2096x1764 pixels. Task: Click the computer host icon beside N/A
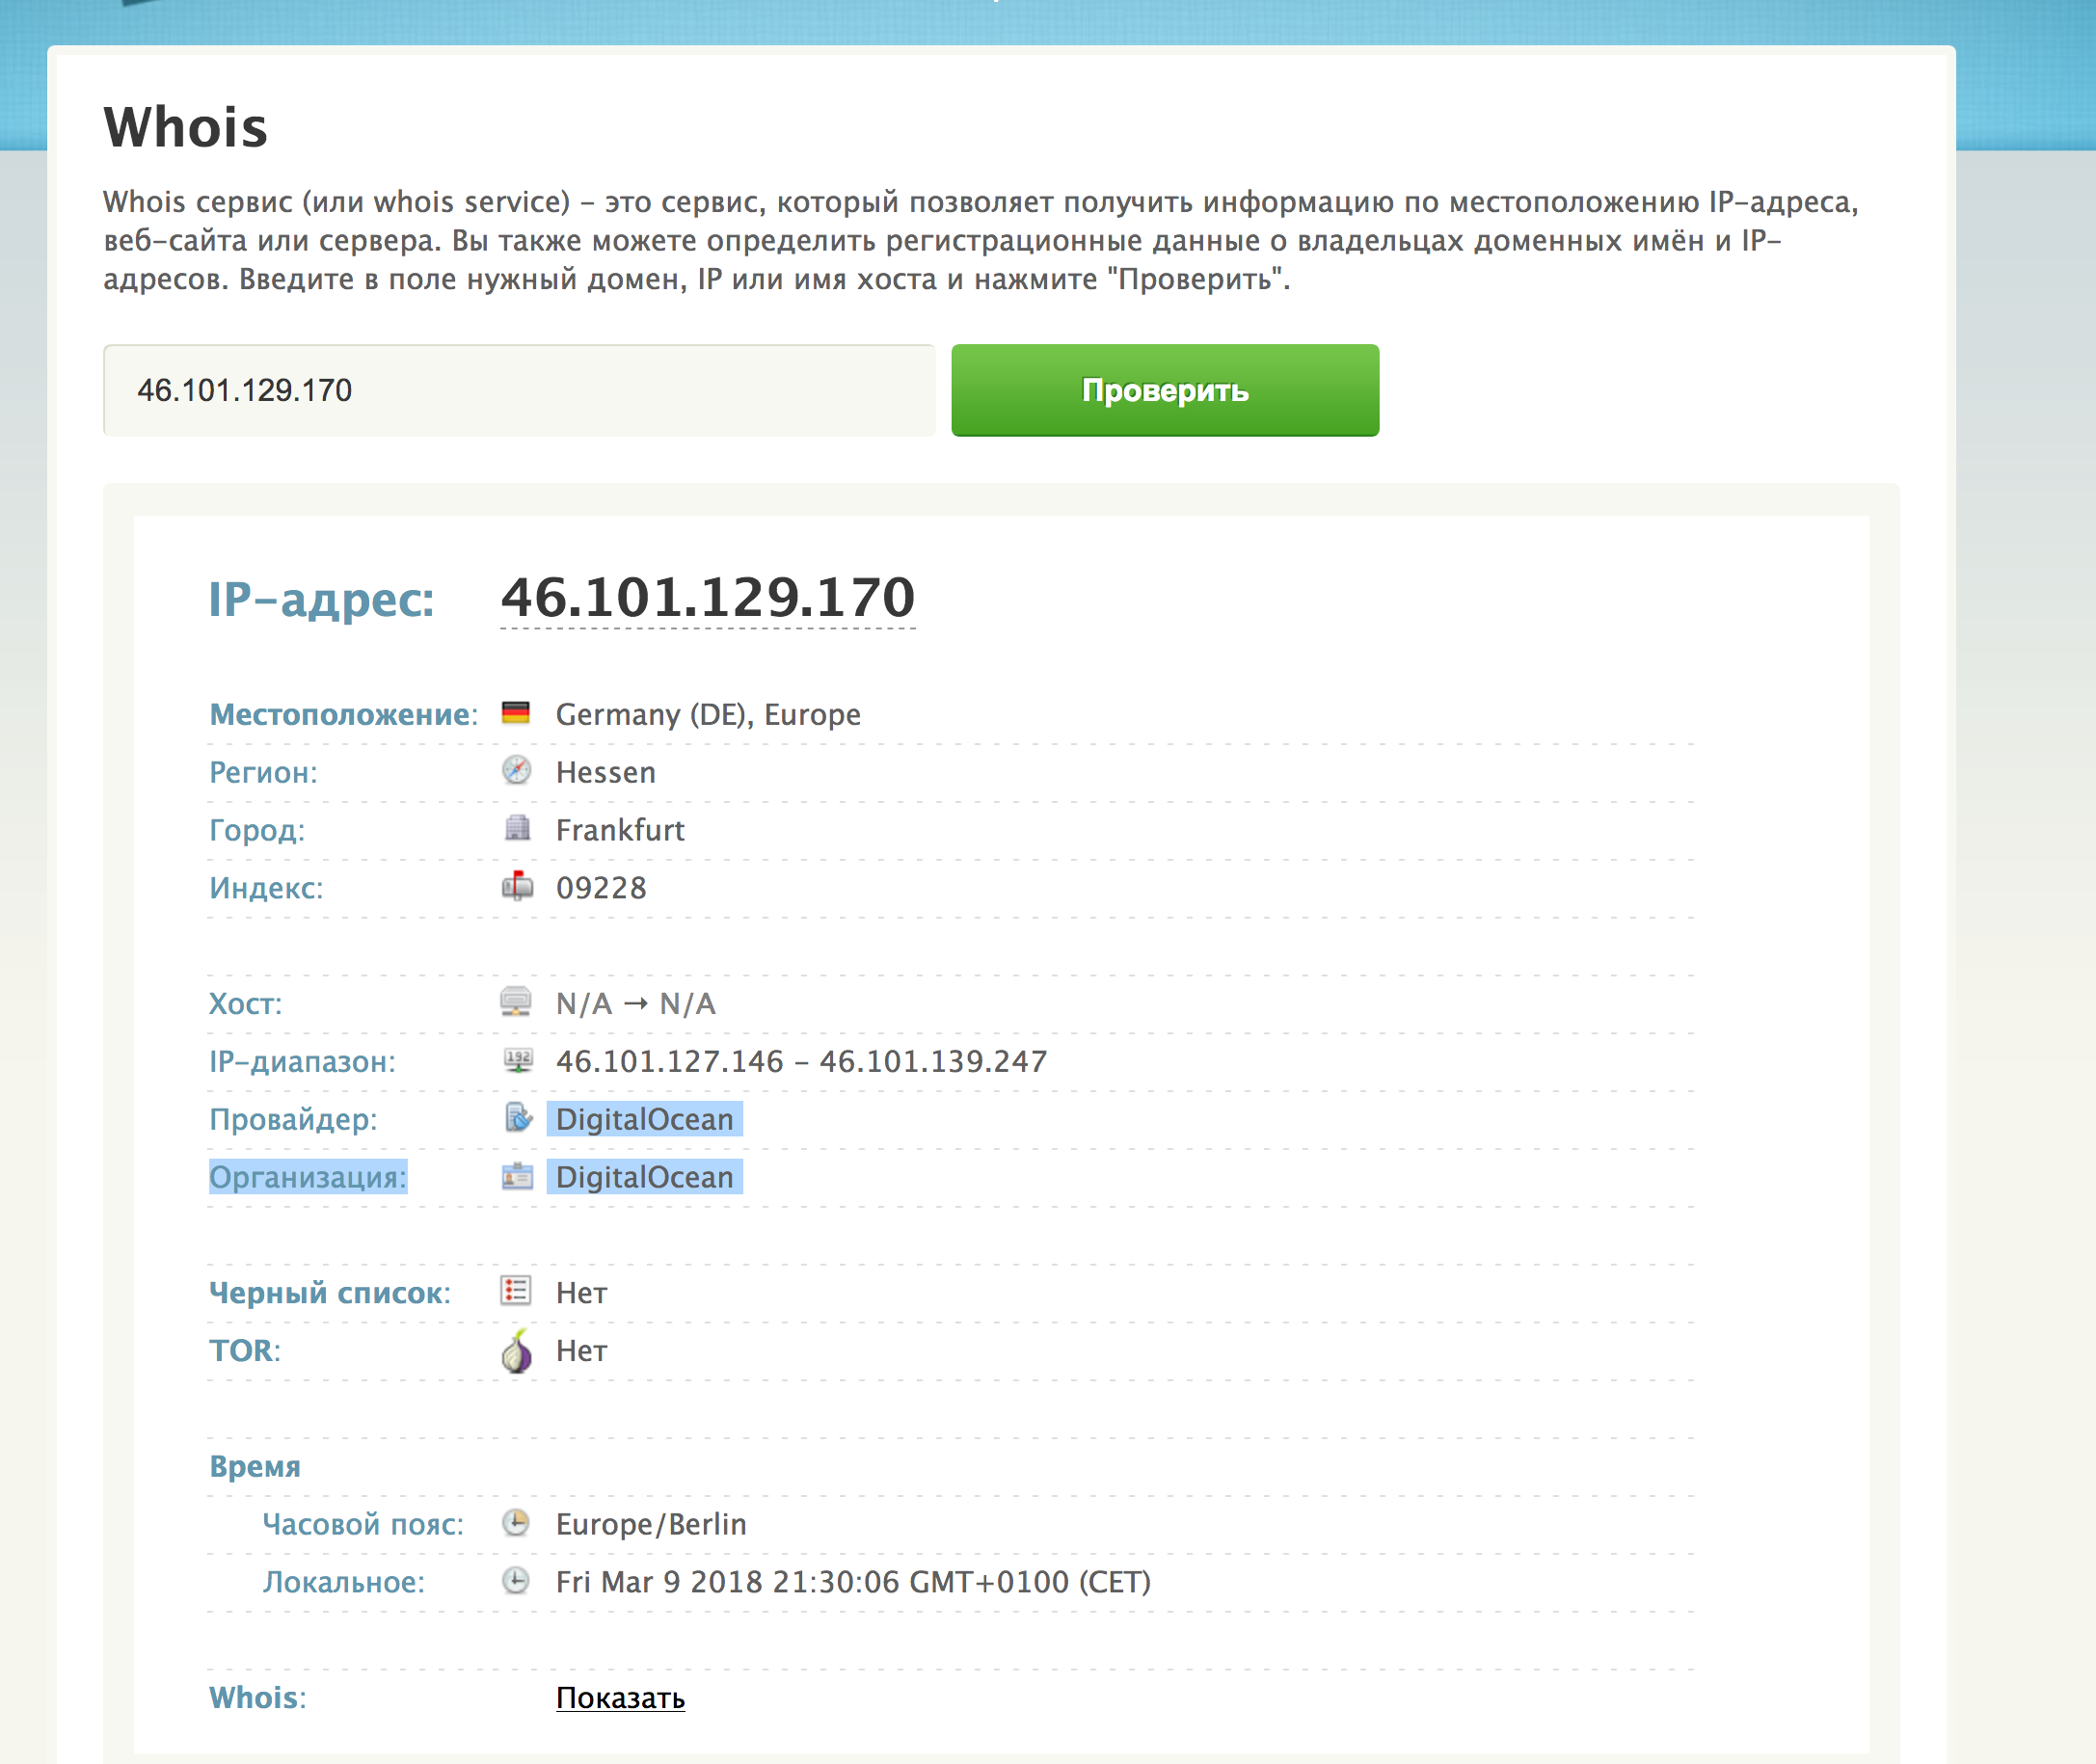pyautogui.click(x=516, y=1001)
